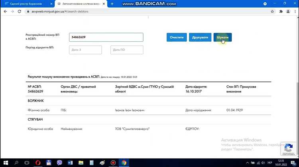Open Word from the taskbar
299x167 pixels.
[70, 163]
